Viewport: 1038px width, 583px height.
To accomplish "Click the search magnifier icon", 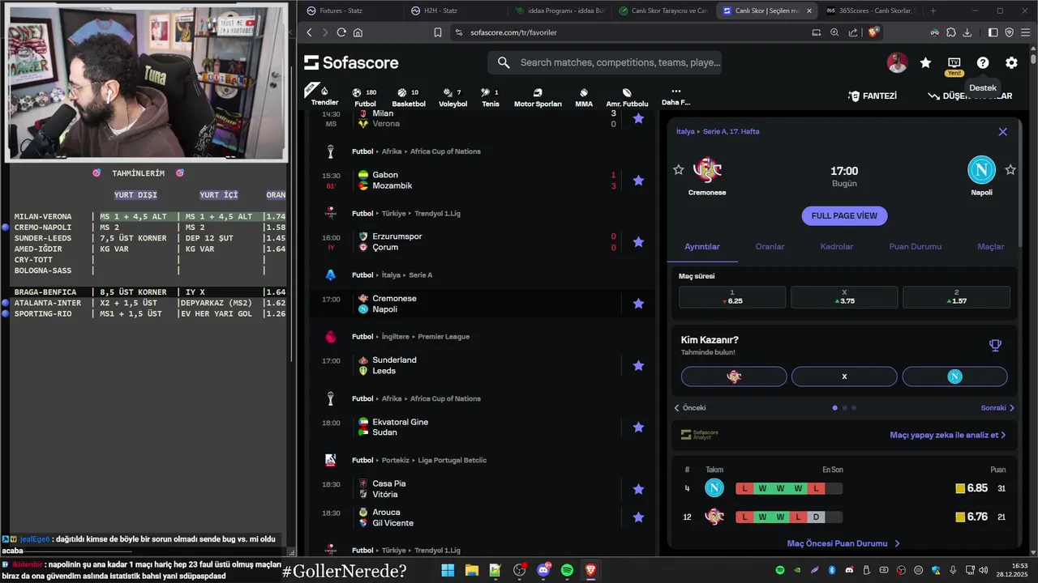I will coord(504,62).
